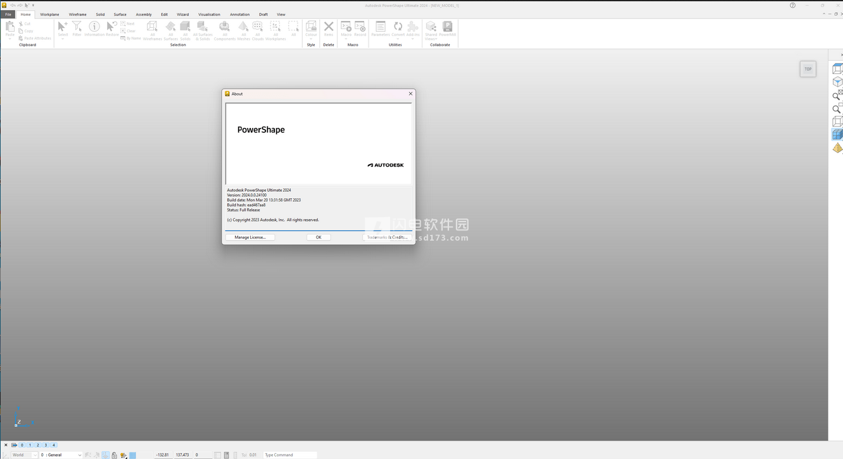Select All Surfaces & Solids
This screenshot has width=843, height=459.
pyautogui.click(x=203, y=30)
